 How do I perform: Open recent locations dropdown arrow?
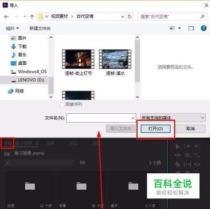25,16
